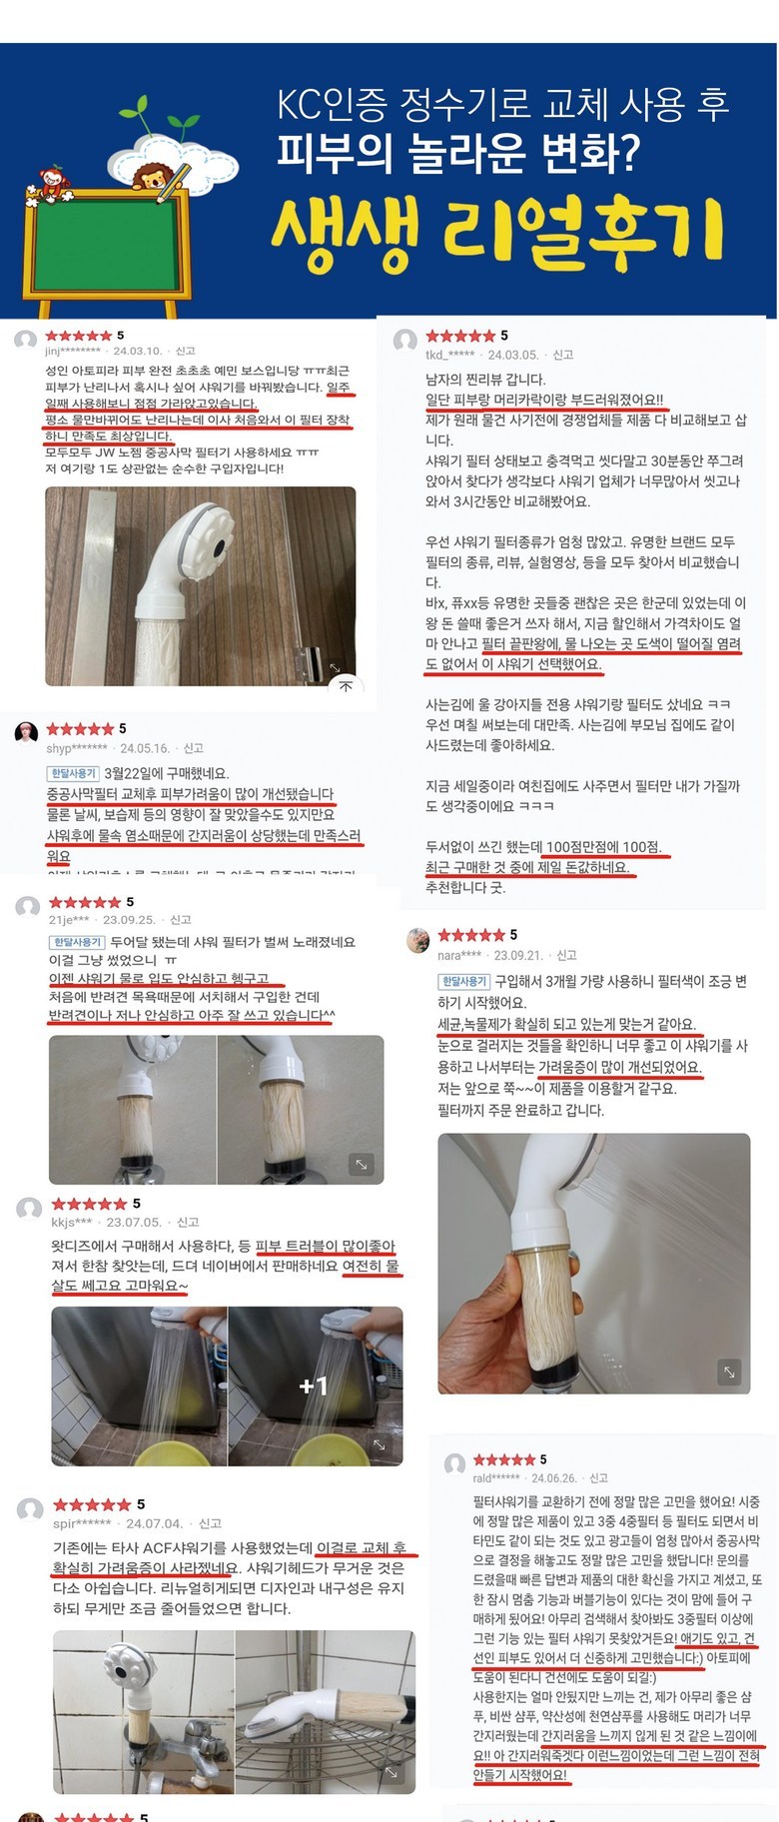Click shyp reviewer's profile avatar
Screen dimensions: 779x1822
[26, 734]
